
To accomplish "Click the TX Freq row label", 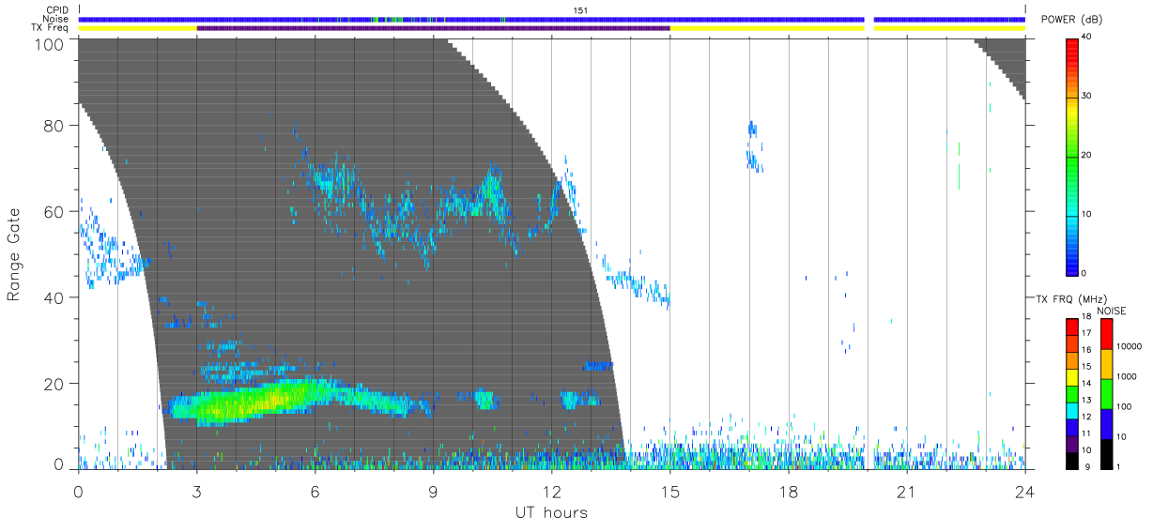I will [51, 28].
